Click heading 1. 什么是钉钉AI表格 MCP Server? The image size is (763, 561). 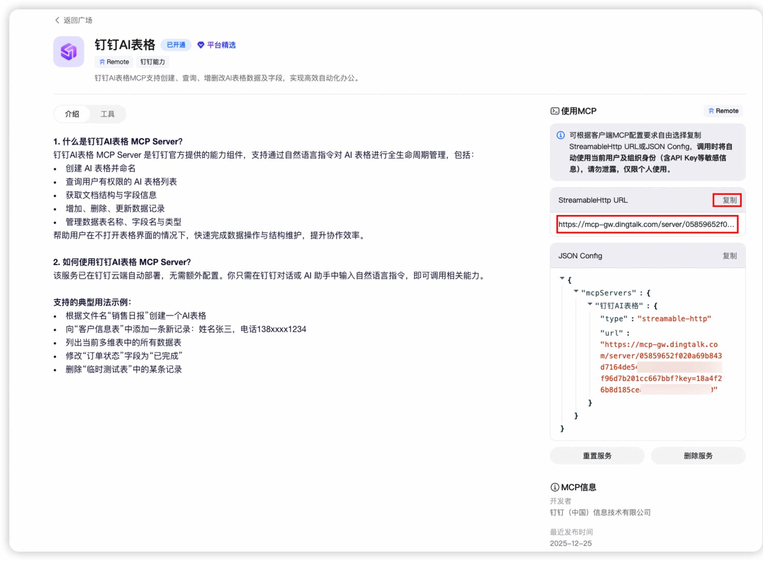118,141
